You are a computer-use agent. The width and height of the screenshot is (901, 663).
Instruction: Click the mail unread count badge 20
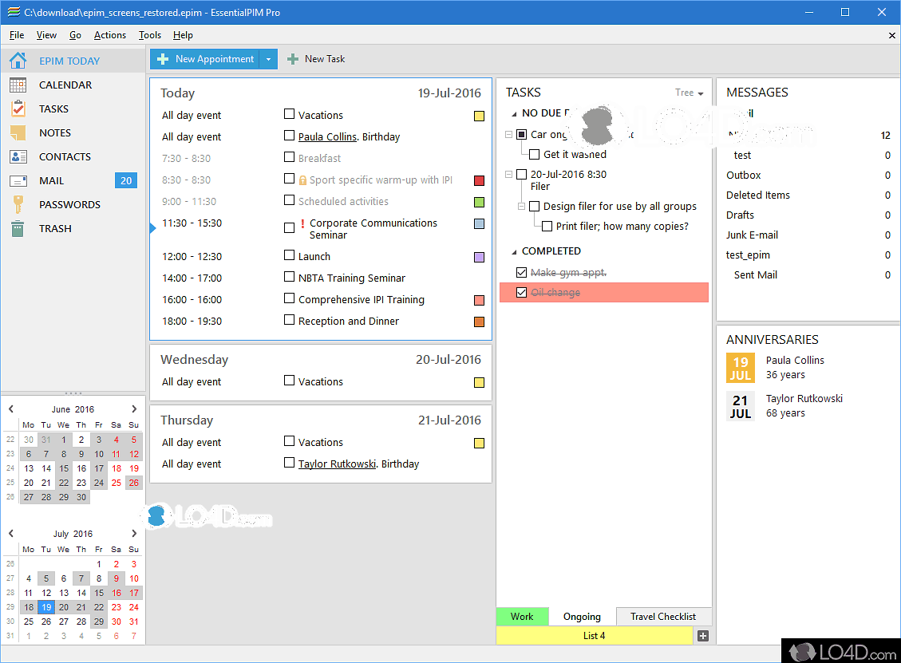pyautogui.click(x=126, y=181)
